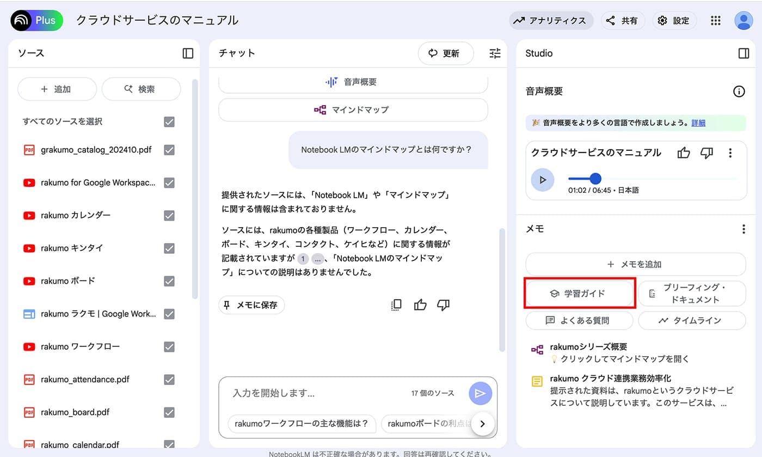Uncheck rakumo キンタイ source checkbox
762x457 pixels.
(x=169, y=248)
